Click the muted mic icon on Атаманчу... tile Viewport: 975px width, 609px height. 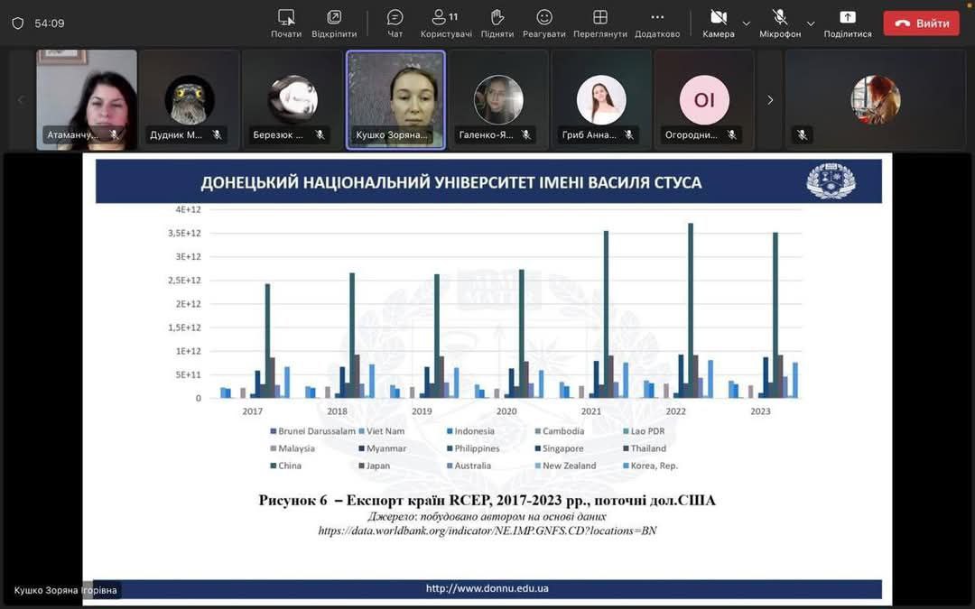pos(114,134)
